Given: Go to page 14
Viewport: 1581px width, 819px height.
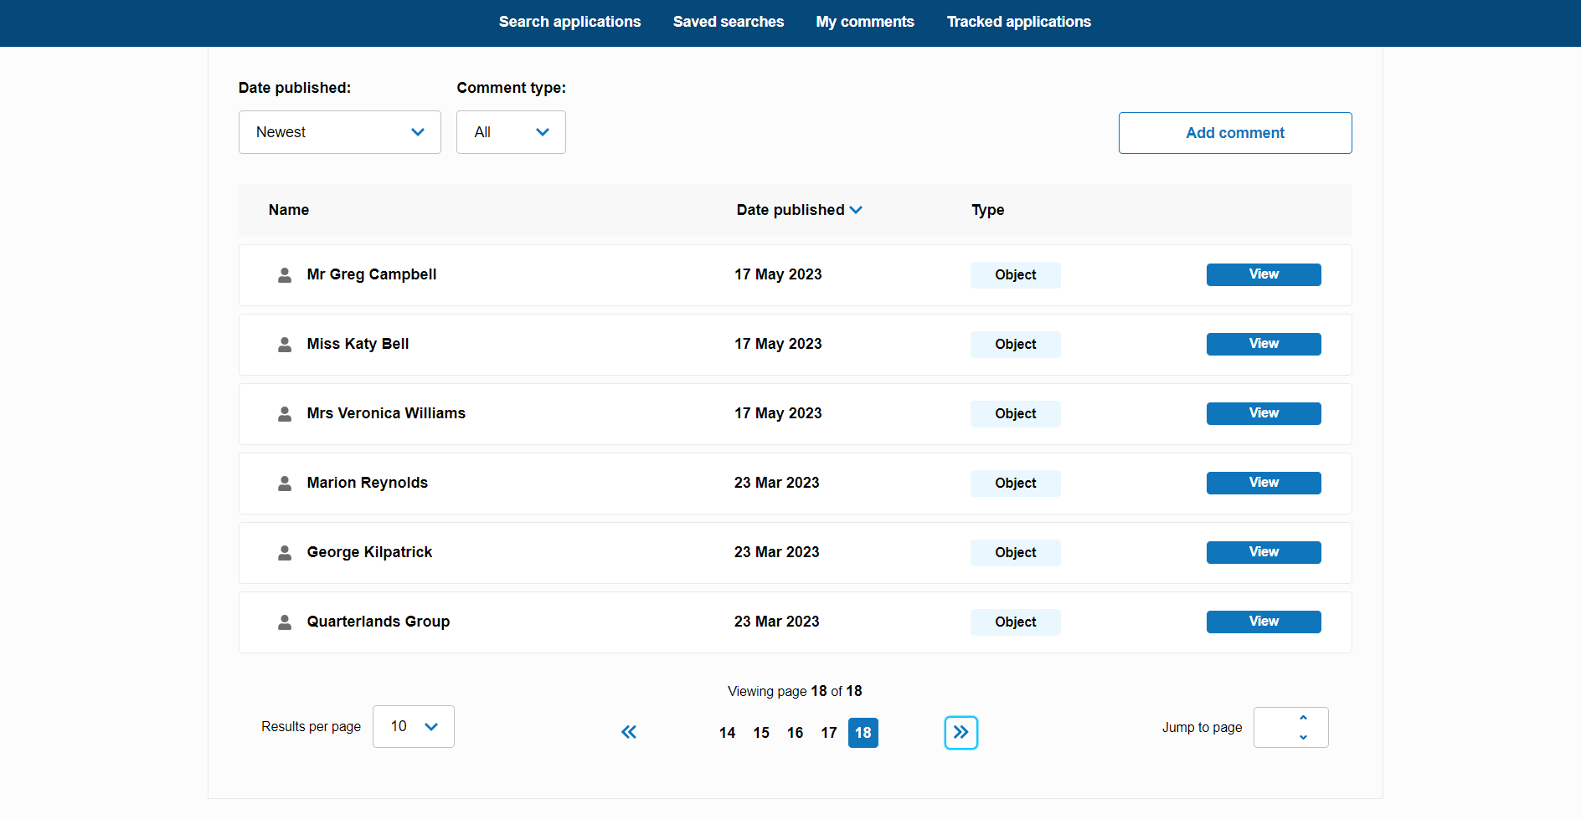Looking at the screenshot, I should (x=727, y=733).
